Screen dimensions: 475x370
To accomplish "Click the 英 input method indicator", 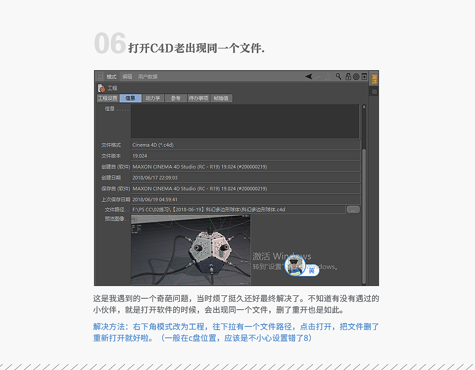I will click(x=312, y=271).
